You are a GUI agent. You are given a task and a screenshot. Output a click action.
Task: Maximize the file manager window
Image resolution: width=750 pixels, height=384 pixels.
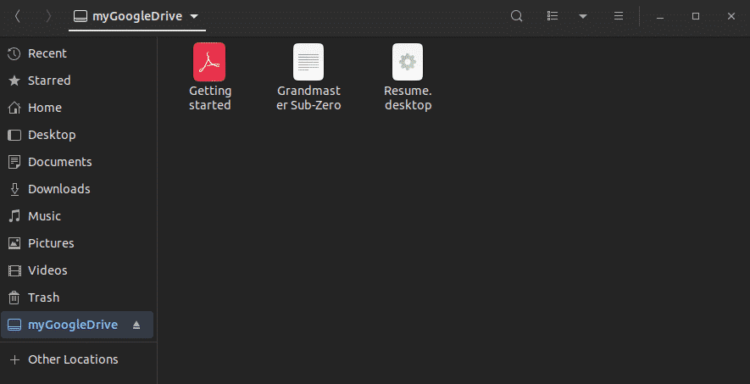696,16
